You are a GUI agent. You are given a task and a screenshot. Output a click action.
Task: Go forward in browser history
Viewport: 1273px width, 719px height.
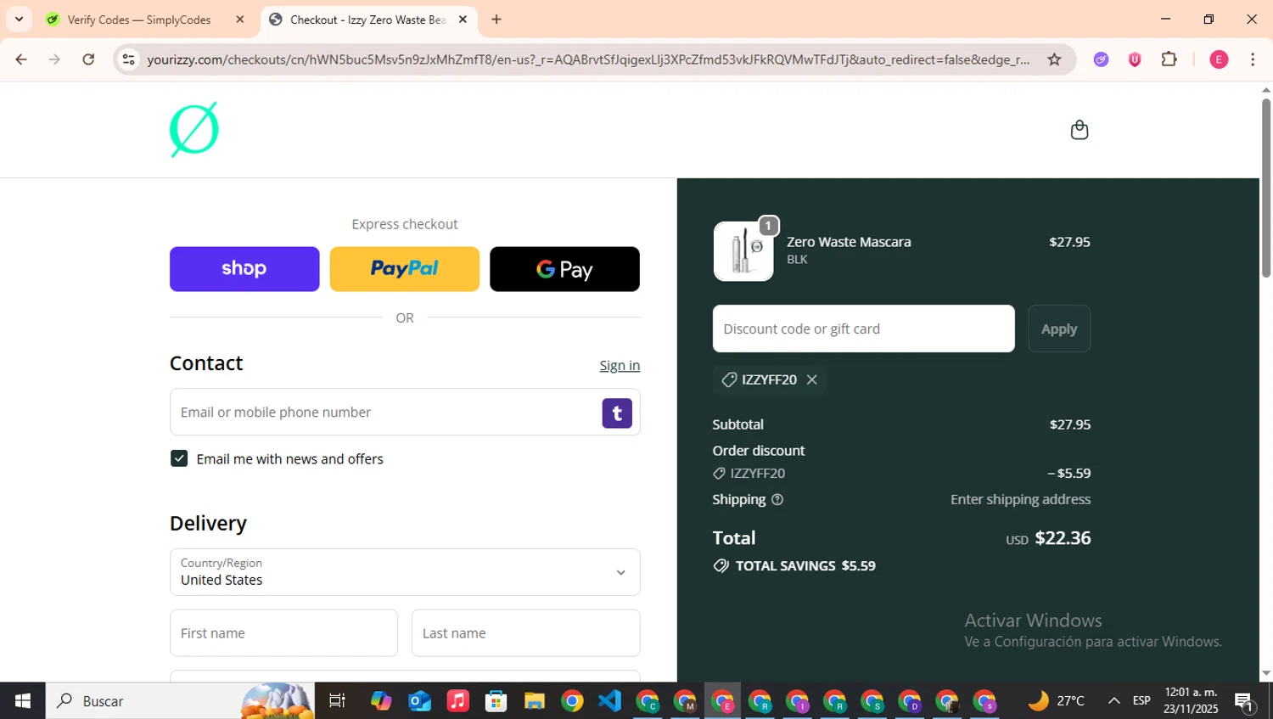click(x=54, y=59)
